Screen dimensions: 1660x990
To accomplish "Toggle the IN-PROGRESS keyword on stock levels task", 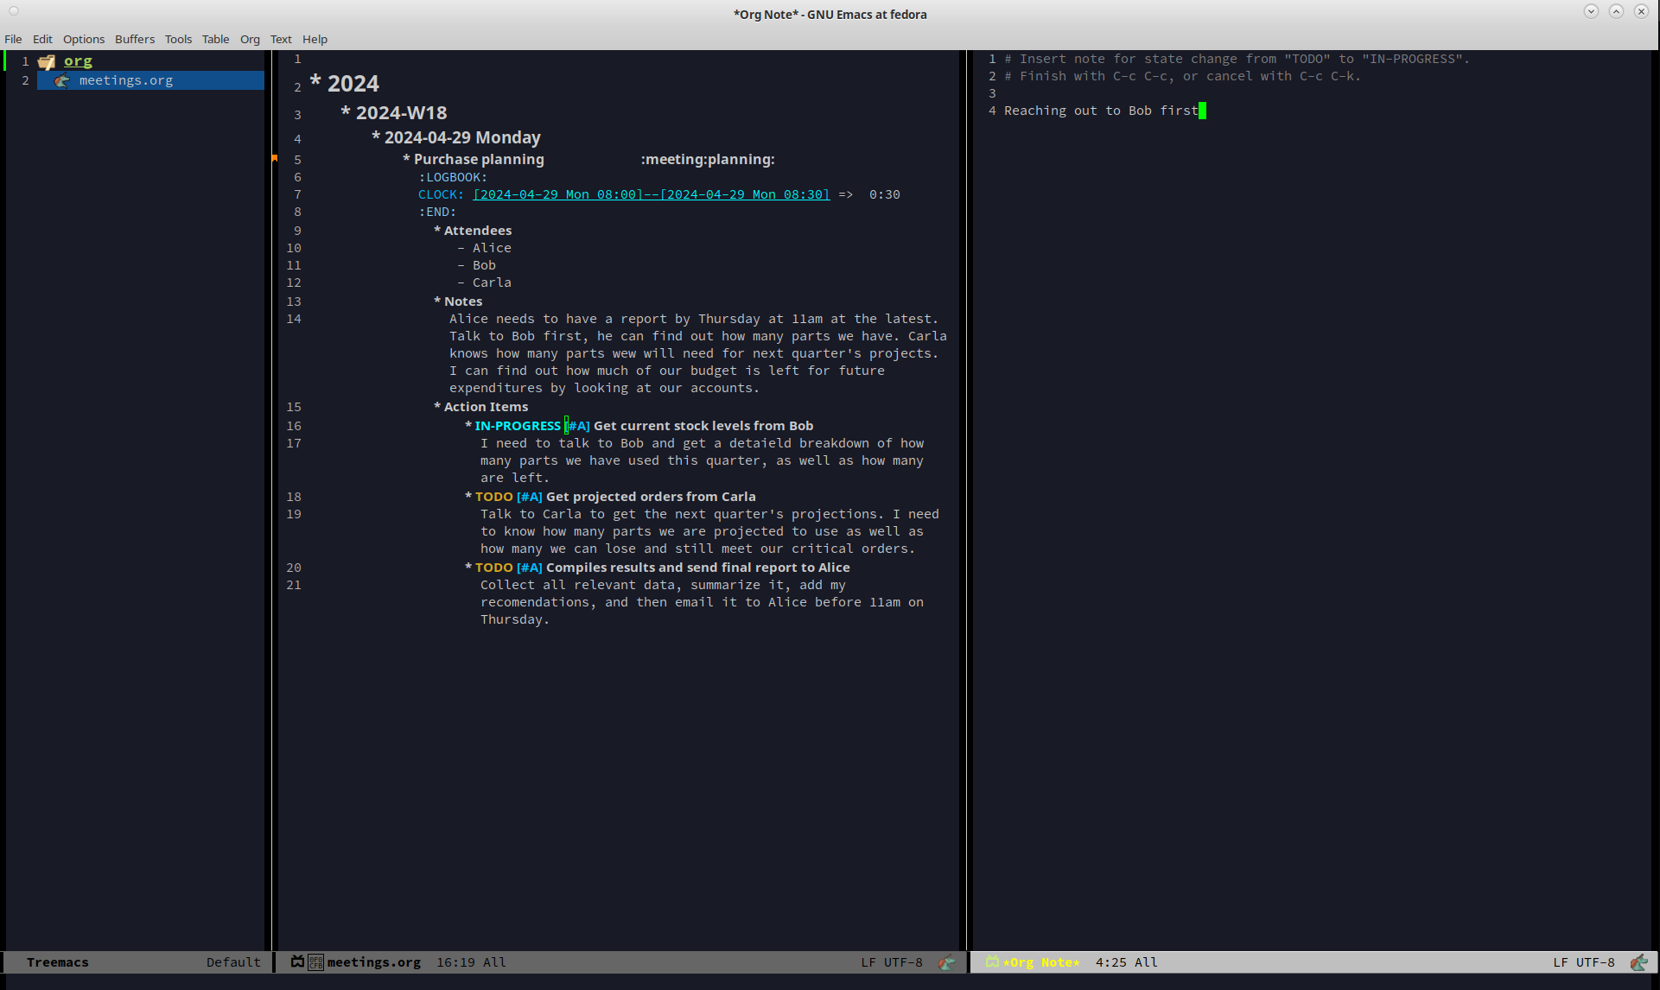I will point(518,426).
